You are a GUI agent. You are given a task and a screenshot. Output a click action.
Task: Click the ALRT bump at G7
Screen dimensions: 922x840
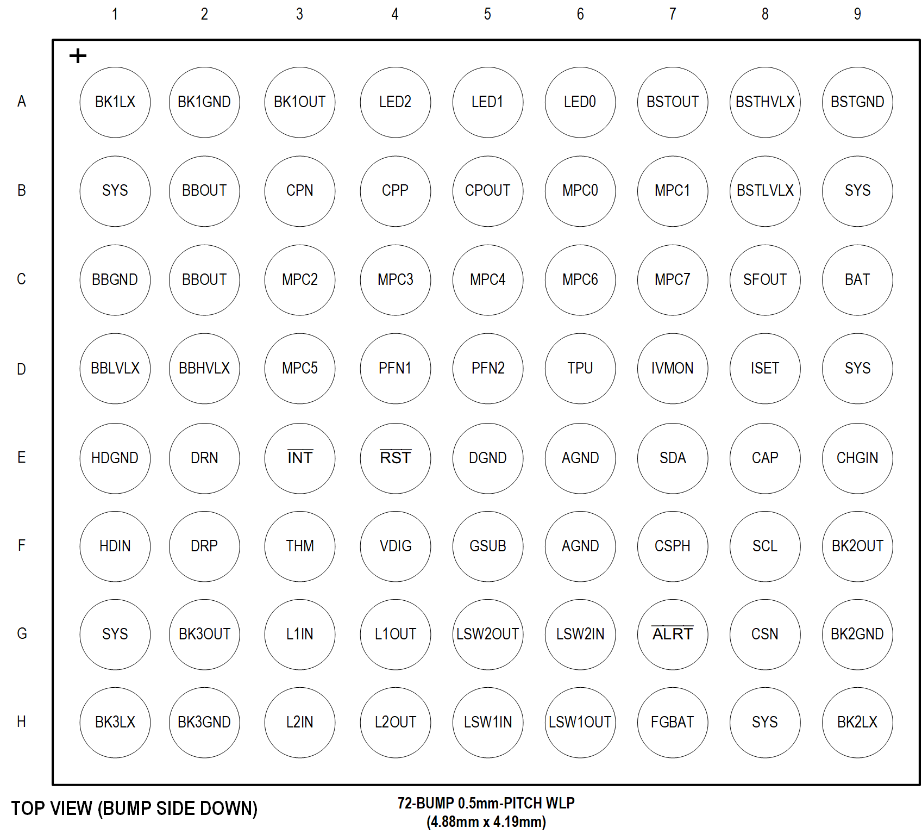pyautogui.click(x=672, y=634)
